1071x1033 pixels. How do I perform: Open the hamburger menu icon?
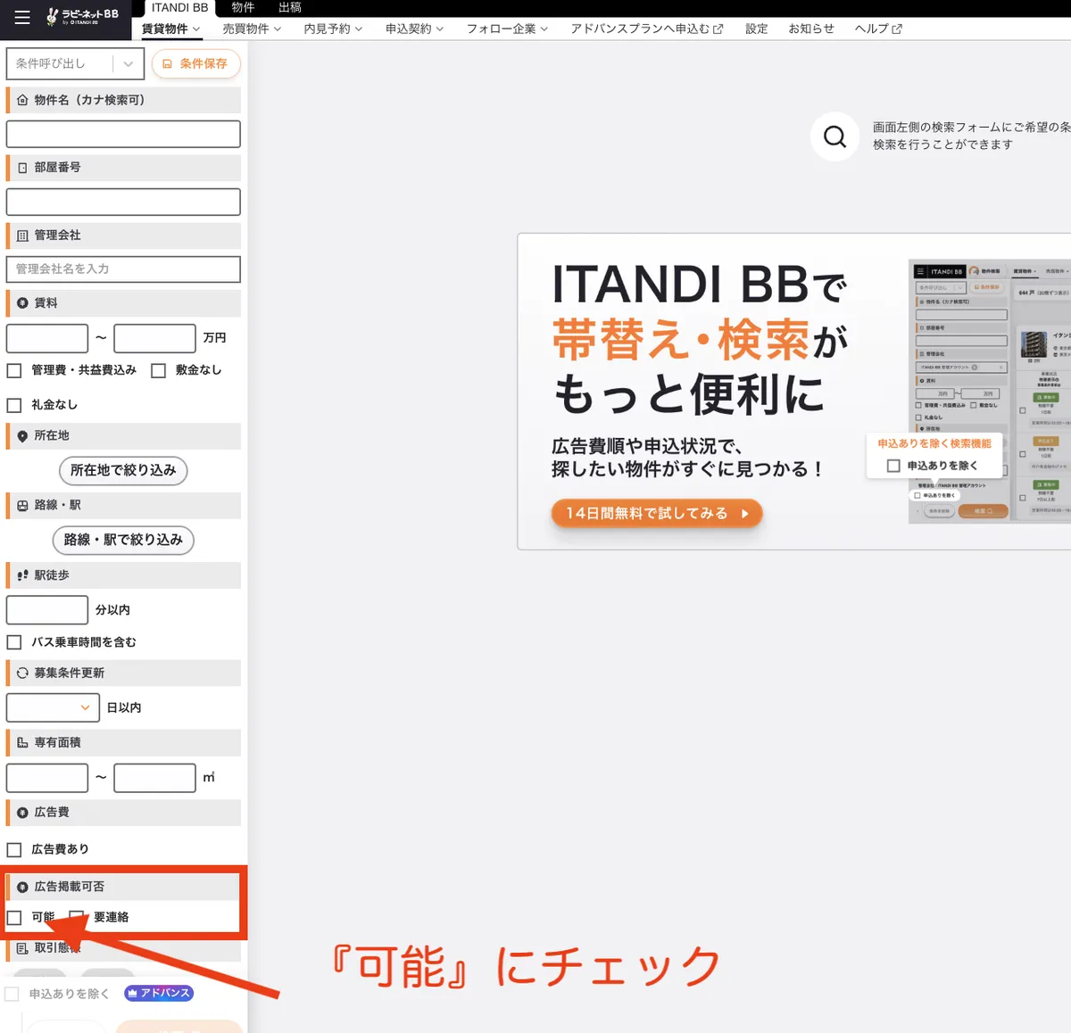(22, 17)
